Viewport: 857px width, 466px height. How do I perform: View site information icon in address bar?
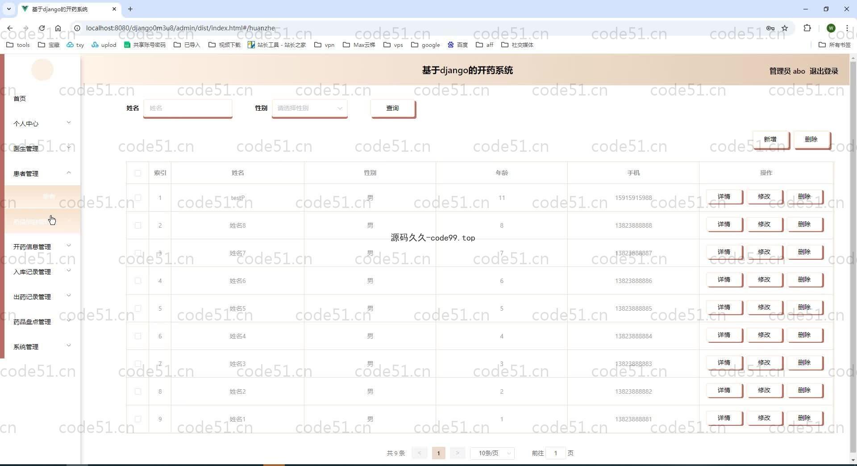click(77, 28)
